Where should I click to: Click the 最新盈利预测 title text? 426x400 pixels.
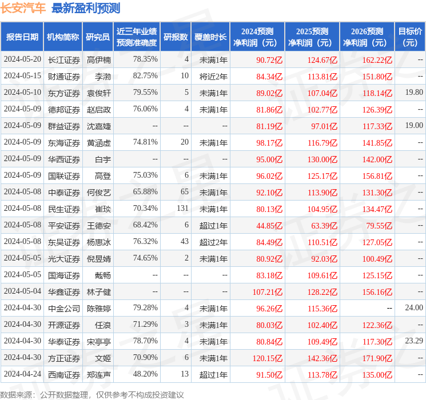point(86,8)
